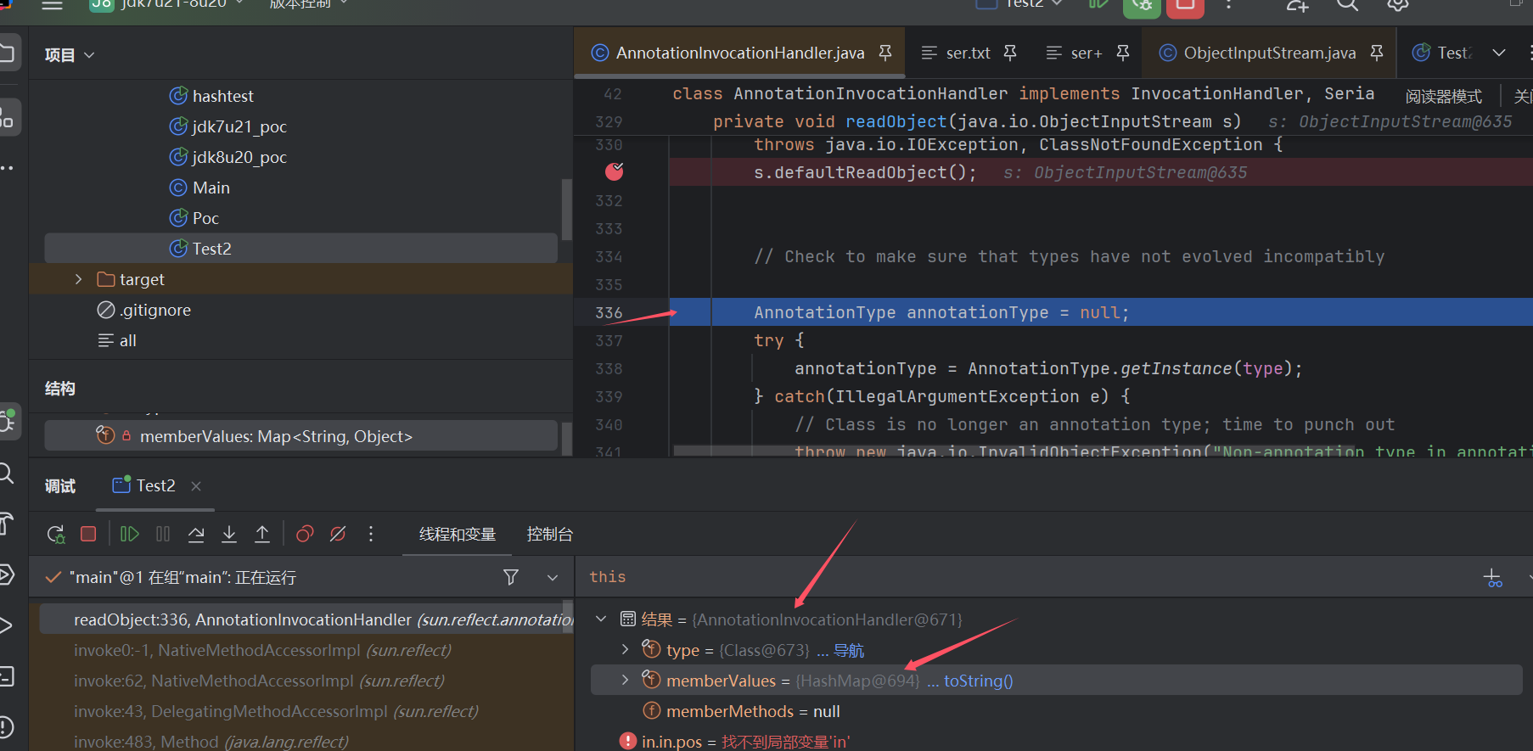This screenshot has width=1533, height=751.
Task: Expand the memberValues variable node
Action: pyautogui.click(x=626, y=681)
